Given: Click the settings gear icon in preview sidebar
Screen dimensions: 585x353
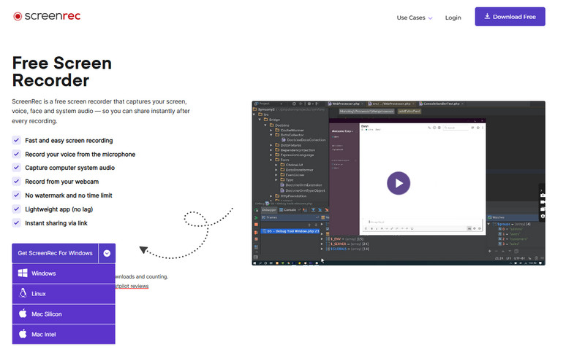Looking at the screenshot, I should 543,216.
